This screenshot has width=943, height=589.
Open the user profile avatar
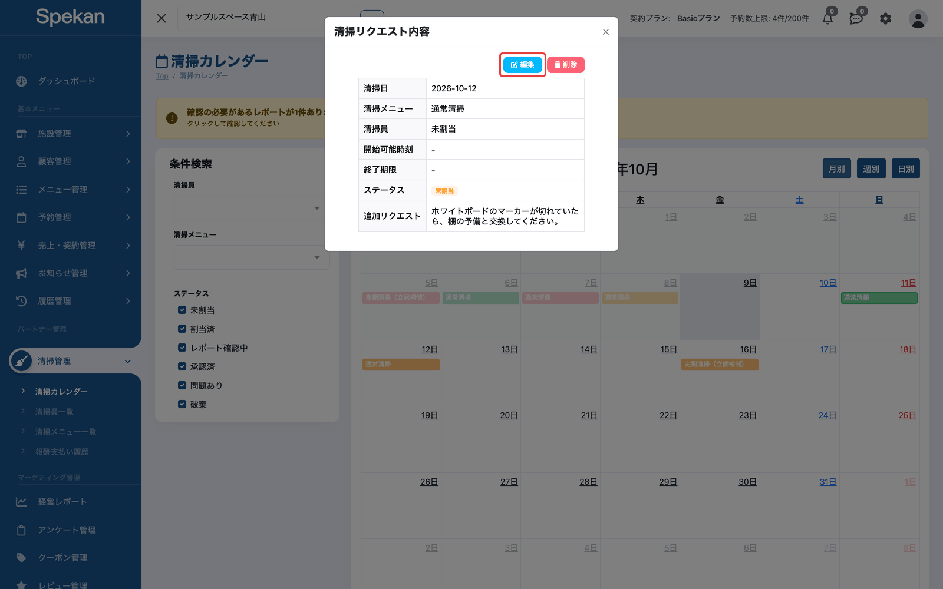(918, 19)
